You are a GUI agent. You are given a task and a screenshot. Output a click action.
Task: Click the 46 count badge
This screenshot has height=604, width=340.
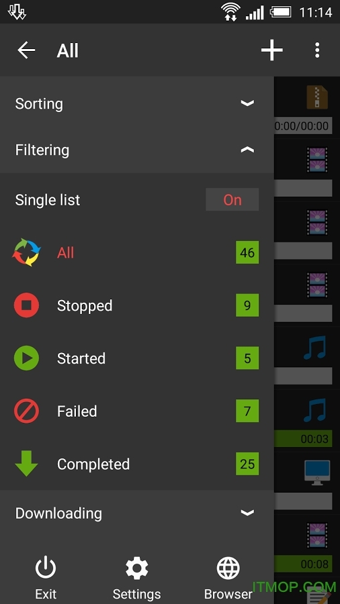click(x=247, y=252)
